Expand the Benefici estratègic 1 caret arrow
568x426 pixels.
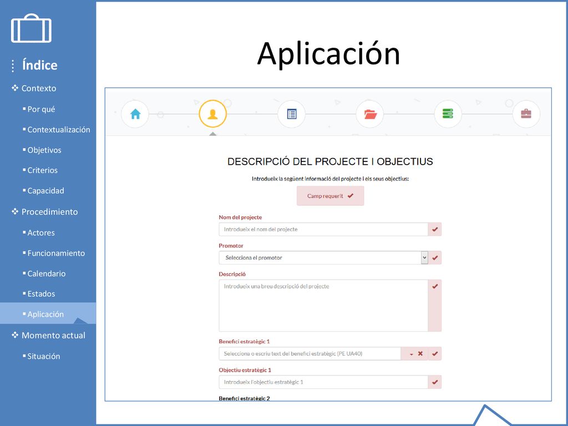(412, 354)
